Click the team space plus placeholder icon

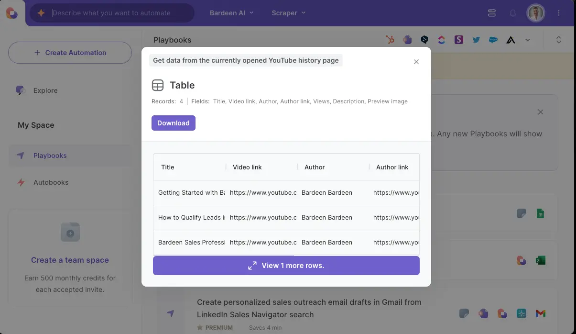[70, 233]
